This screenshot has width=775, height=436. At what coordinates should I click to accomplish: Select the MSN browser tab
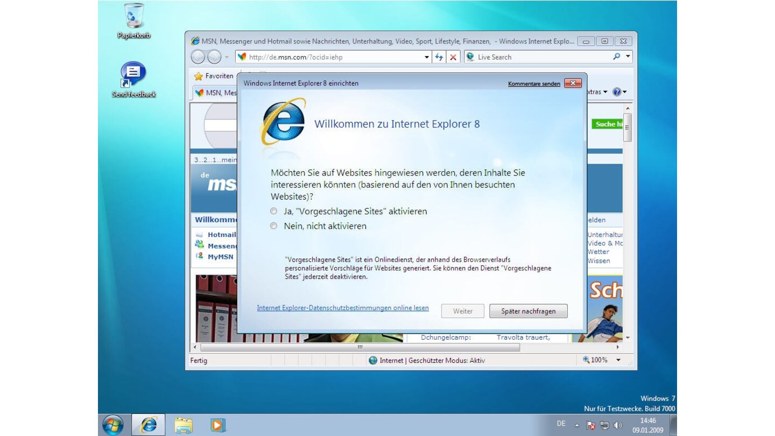[x=215, y=93]
